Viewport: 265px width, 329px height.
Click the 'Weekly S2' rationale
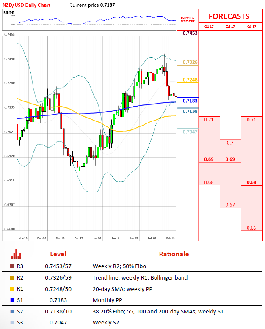click(106, 322)
